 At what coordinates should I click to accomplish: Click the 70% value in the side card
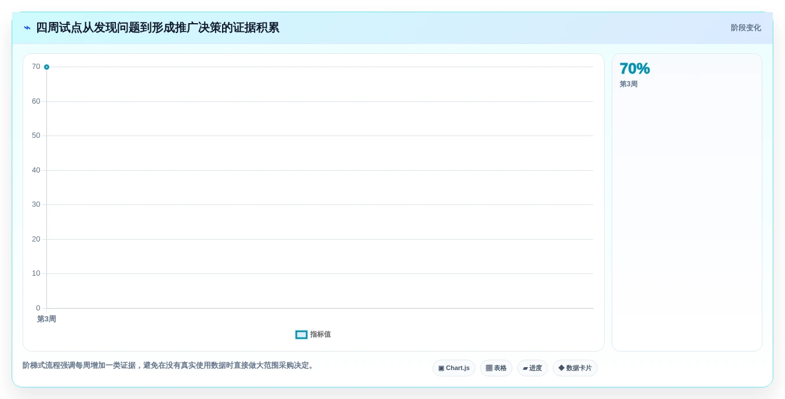pyautogui.click(x=635, y=69)
